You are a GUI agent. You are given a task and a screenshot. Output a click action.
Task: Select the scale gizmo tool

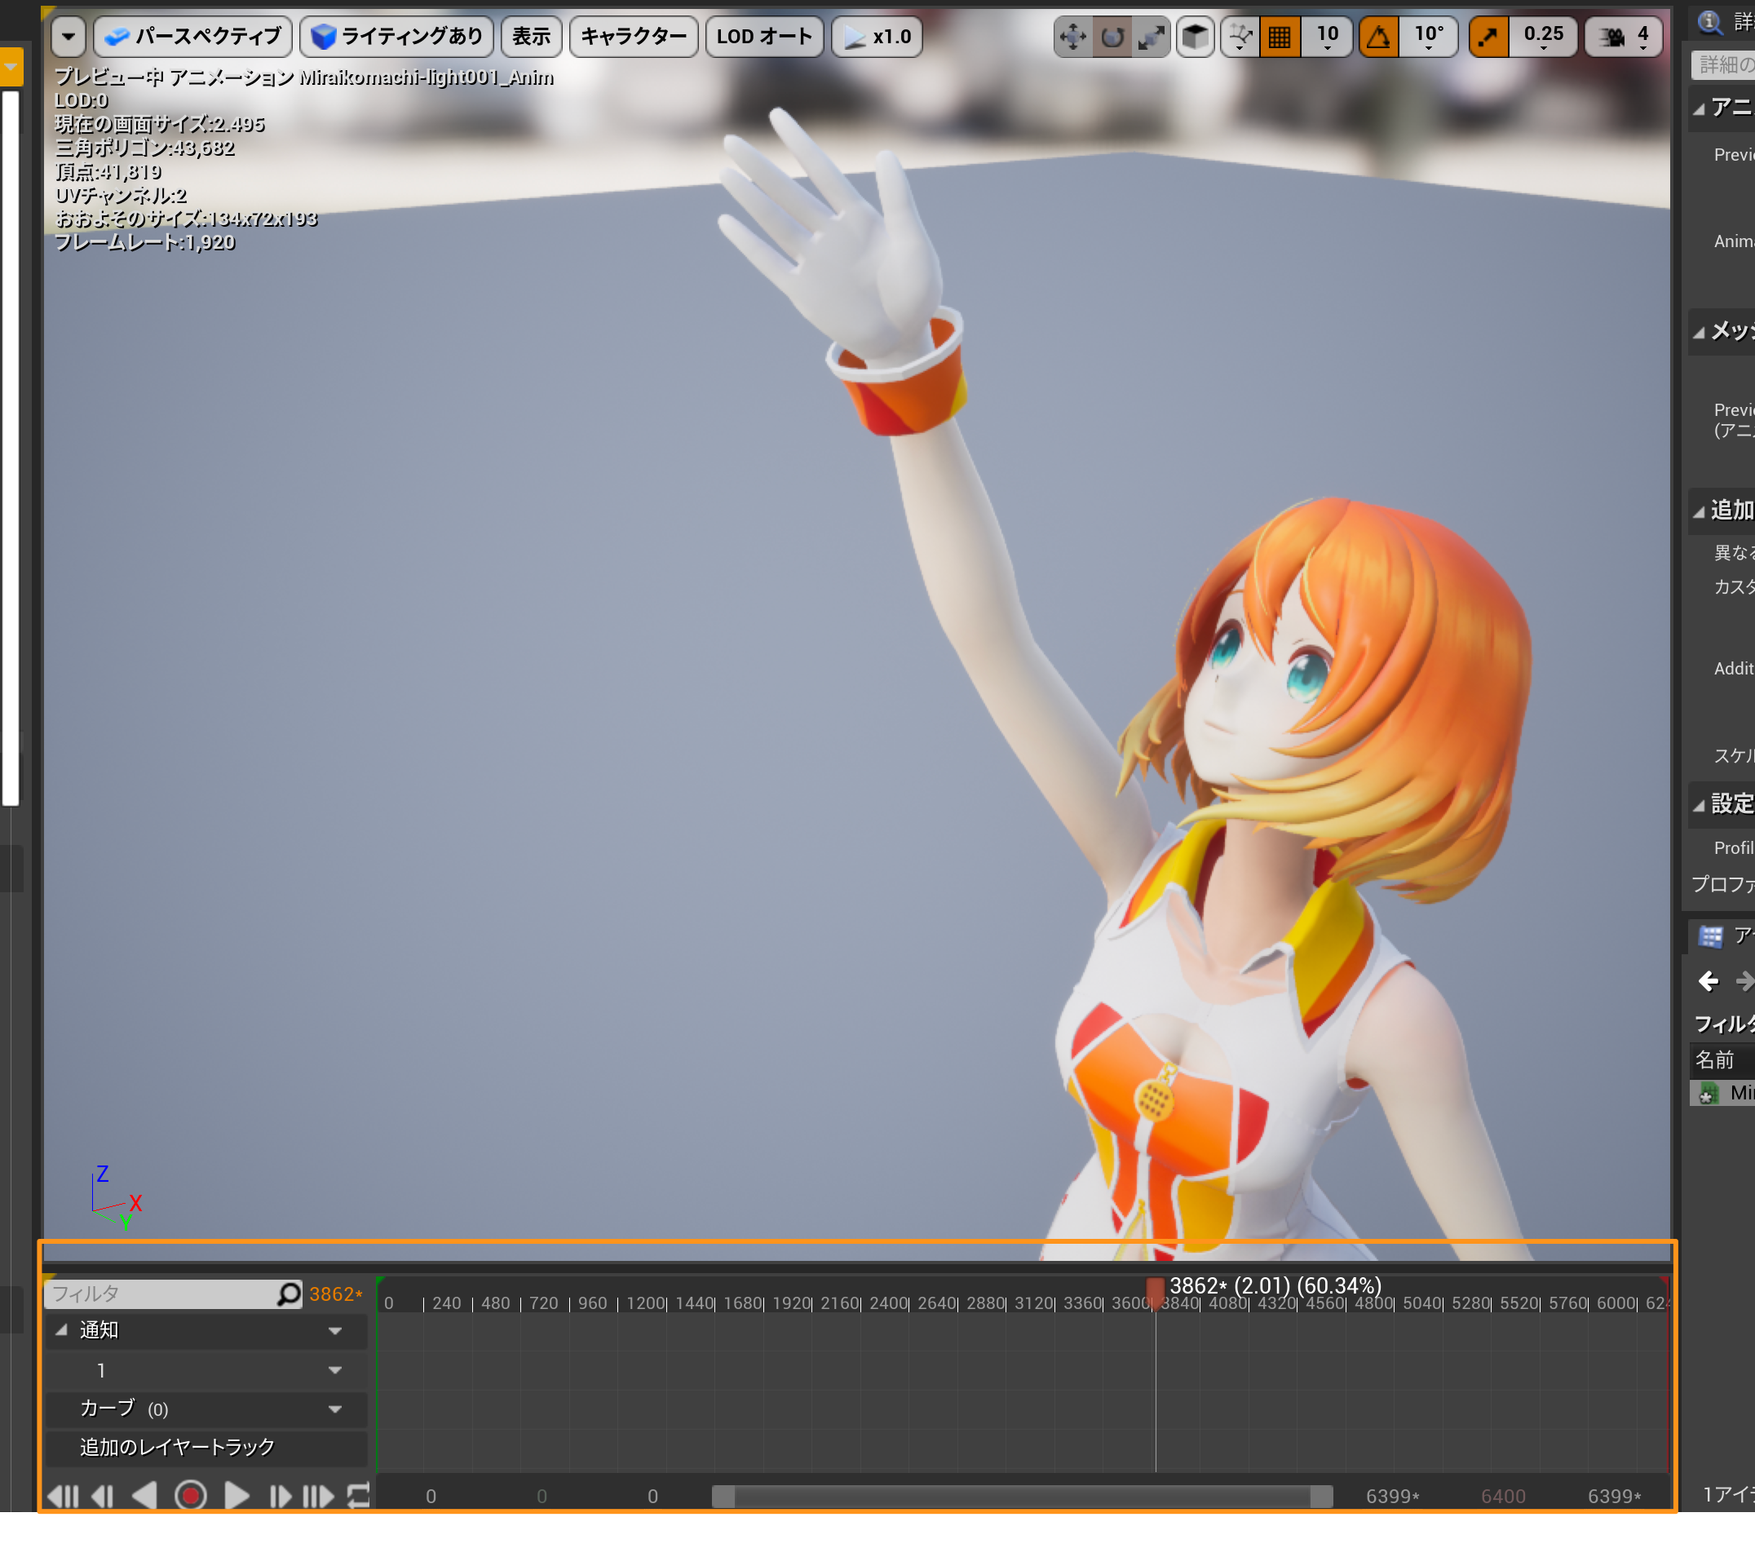(1151, 37)
